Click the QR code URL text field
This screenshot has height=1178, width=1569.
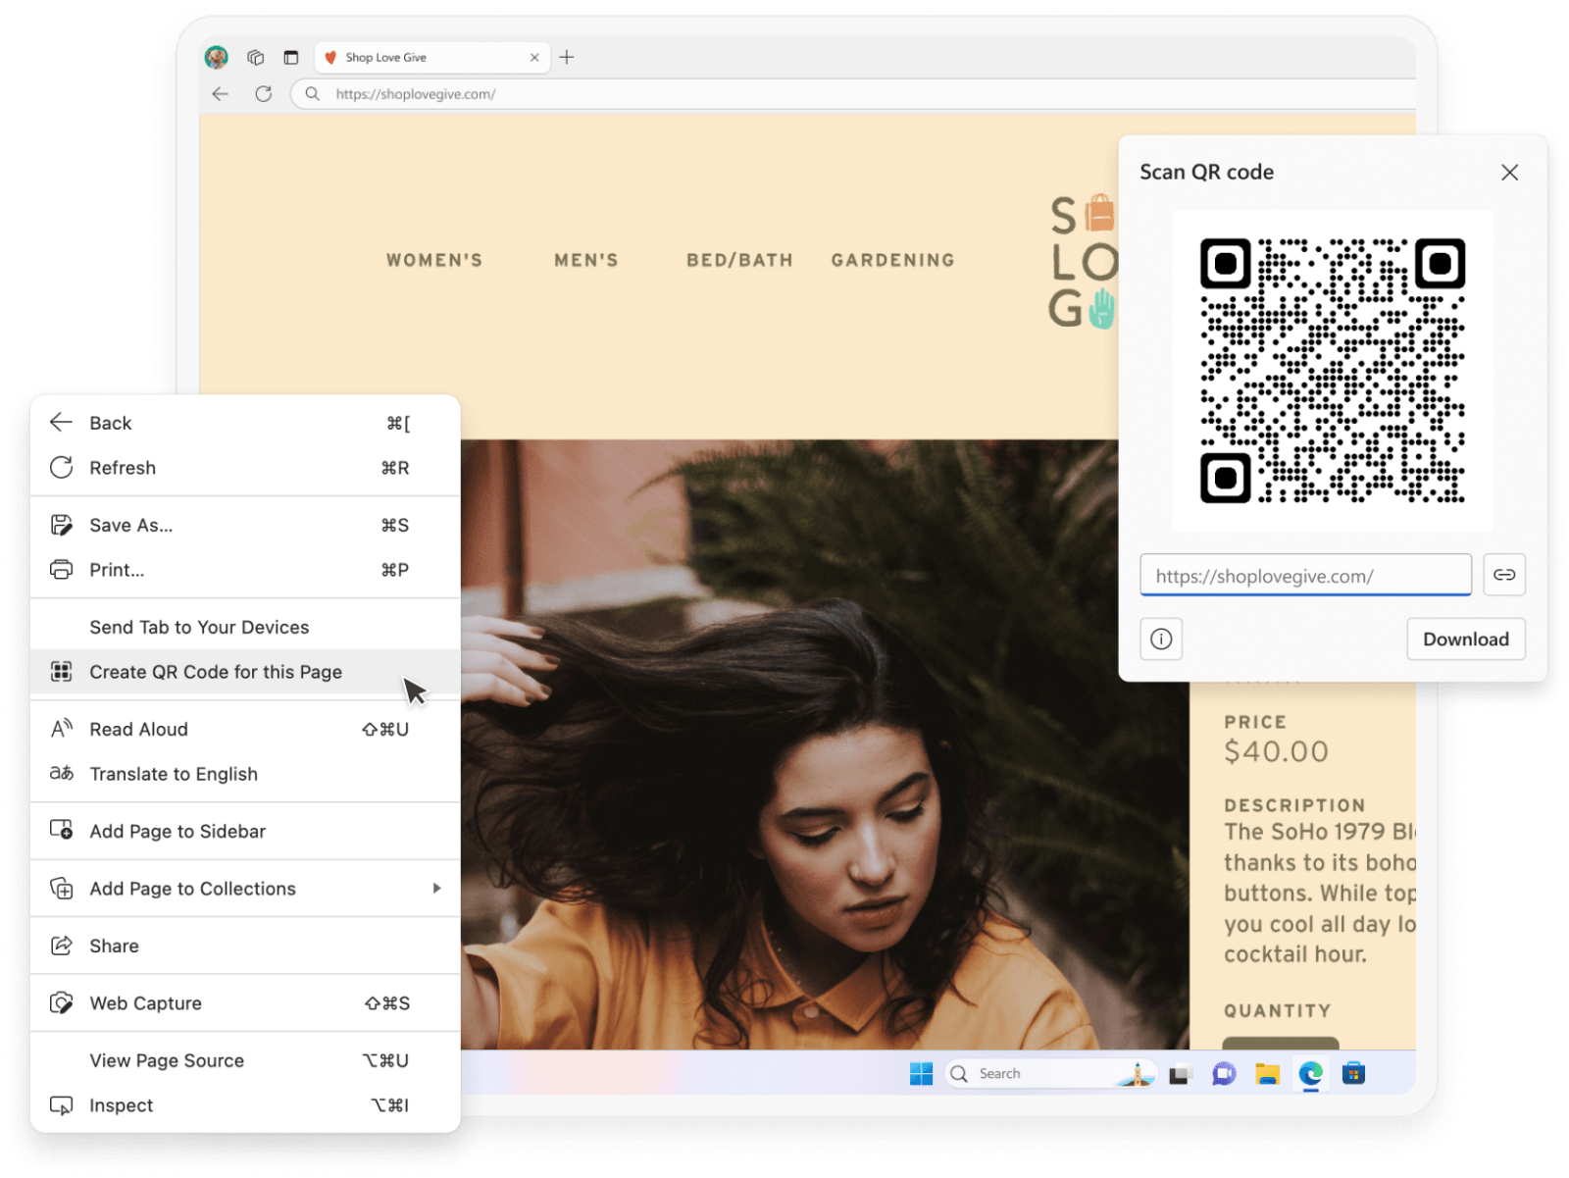1305,576
